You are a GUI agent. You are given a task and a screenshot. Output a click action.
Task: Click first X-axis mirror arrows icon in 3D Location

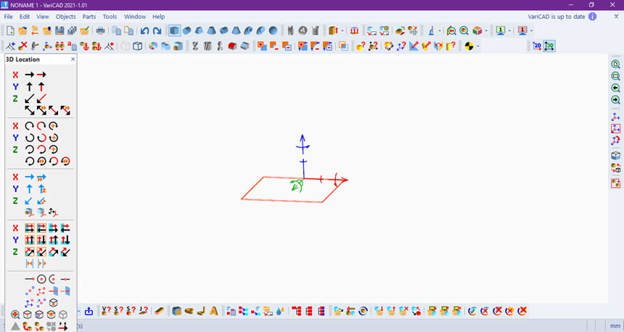pyautogui.click(x=30, y=228)
